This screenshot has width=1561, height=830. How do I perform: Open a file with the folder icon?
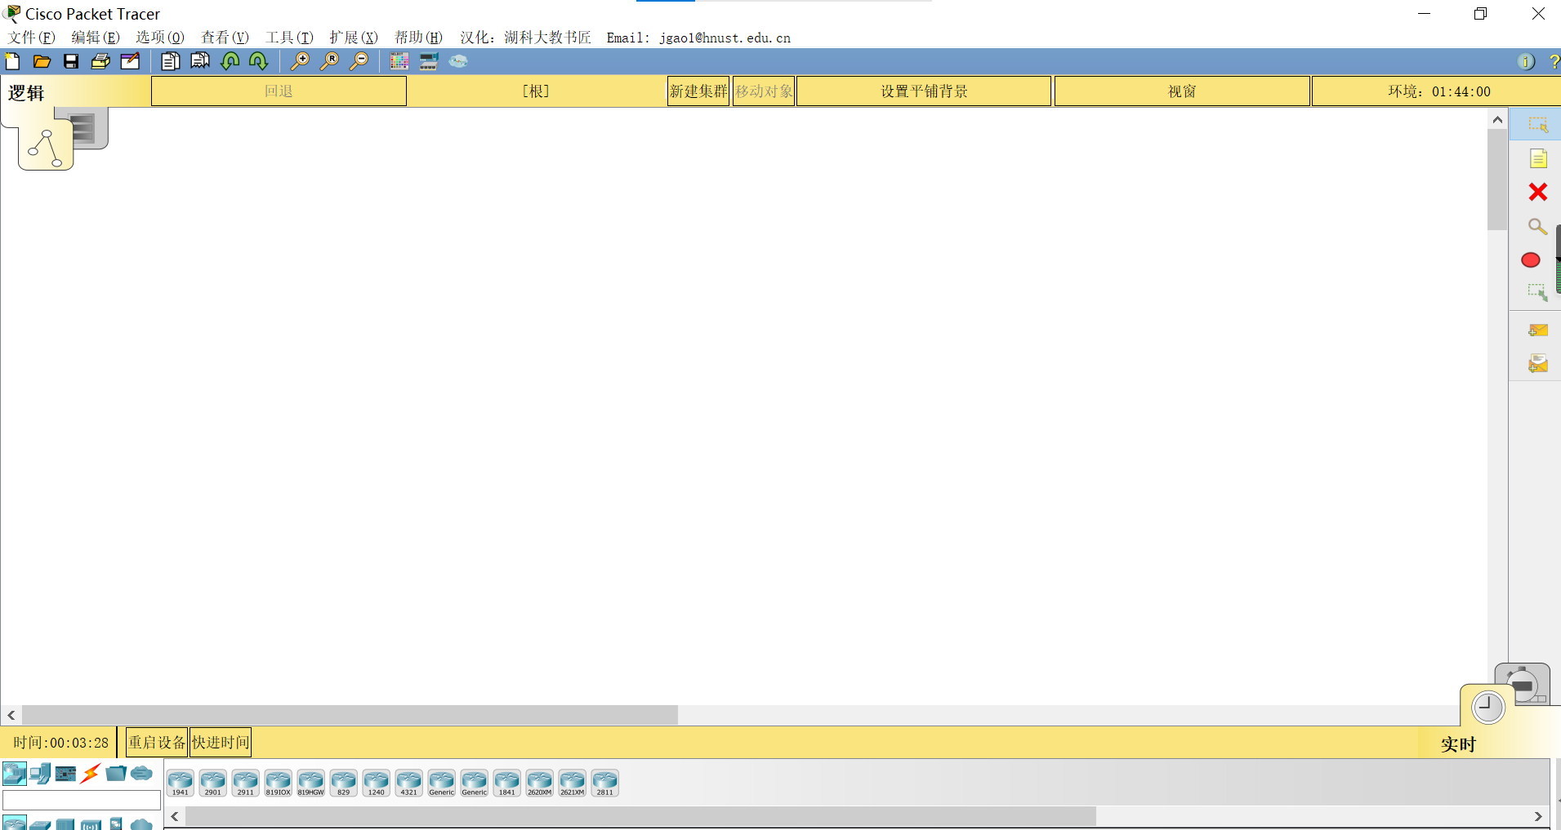[x=42, y=61]
